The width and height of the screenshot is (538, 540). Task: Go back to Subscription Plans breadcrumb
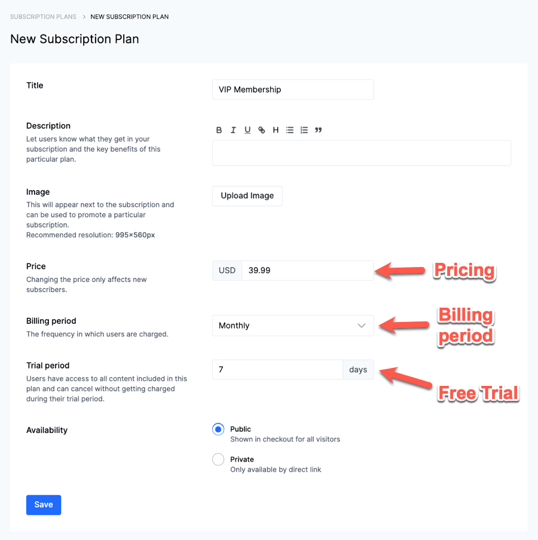click(43, 17)
